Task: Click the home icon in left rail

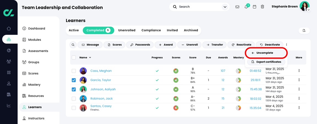Action: pyautogui.click(x=9, y=28)
